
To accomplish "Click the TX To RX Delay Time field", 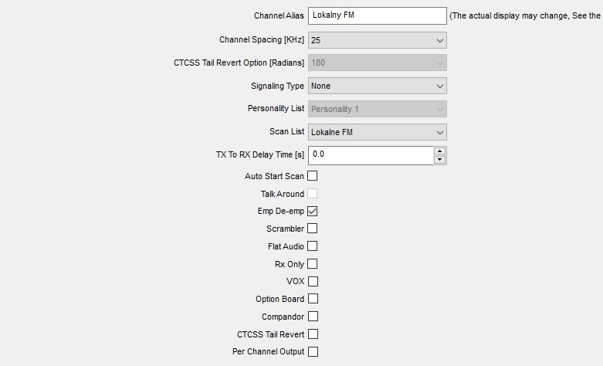I will tap(371, 155).
